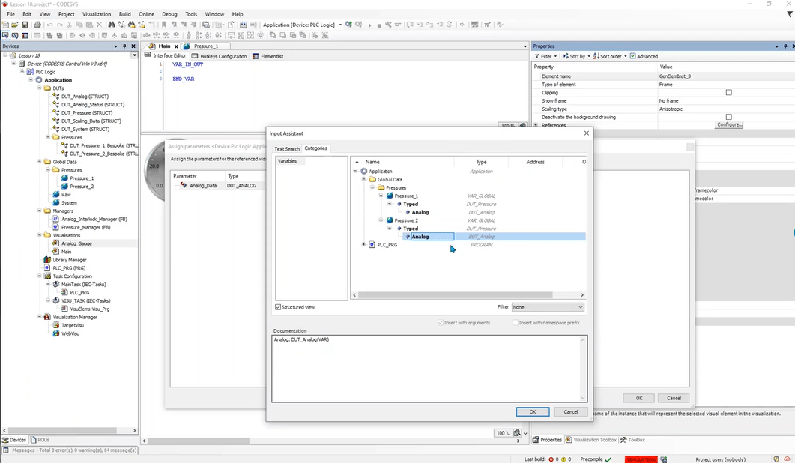Click the Documentation text box
The image size is (795, 463).
pos(429,369)
